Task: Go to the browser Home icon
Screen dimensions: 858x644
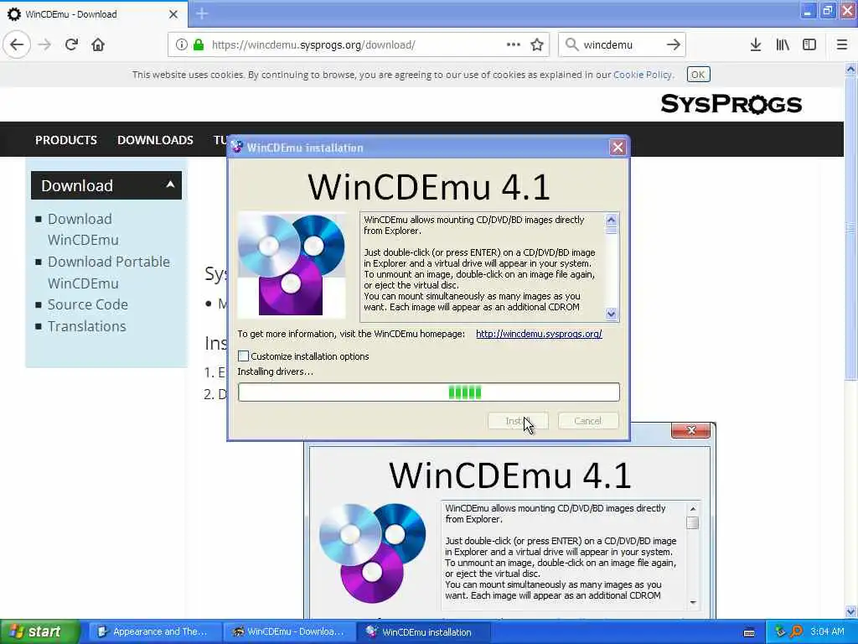Action: click(x=98, y=45)
